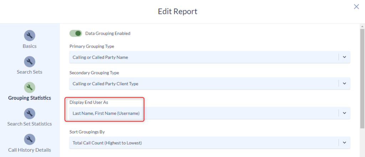365x157 pixels.
Task: Open the Search Sets tab label
Action: tap(30, 72)
